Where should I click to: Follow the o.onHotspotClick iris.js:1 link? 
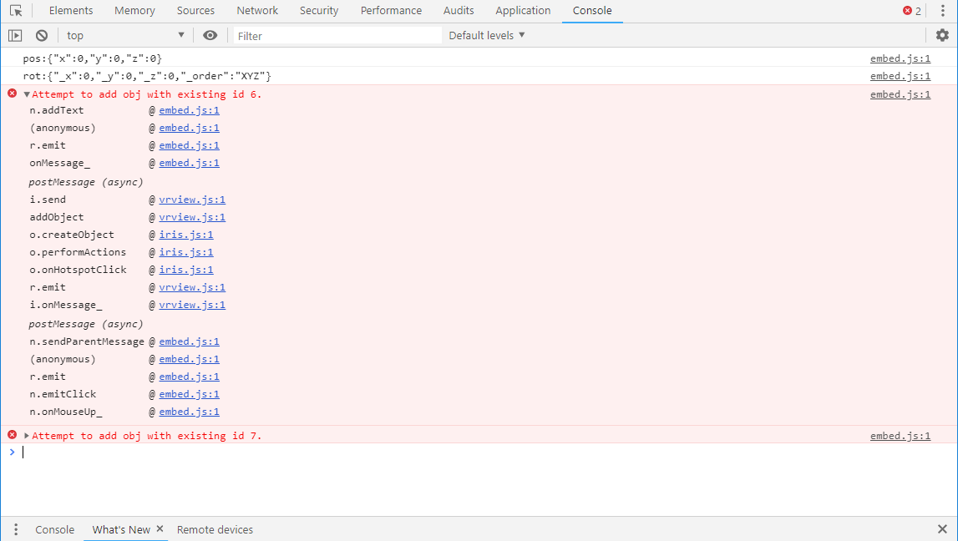tap(185, 270)
